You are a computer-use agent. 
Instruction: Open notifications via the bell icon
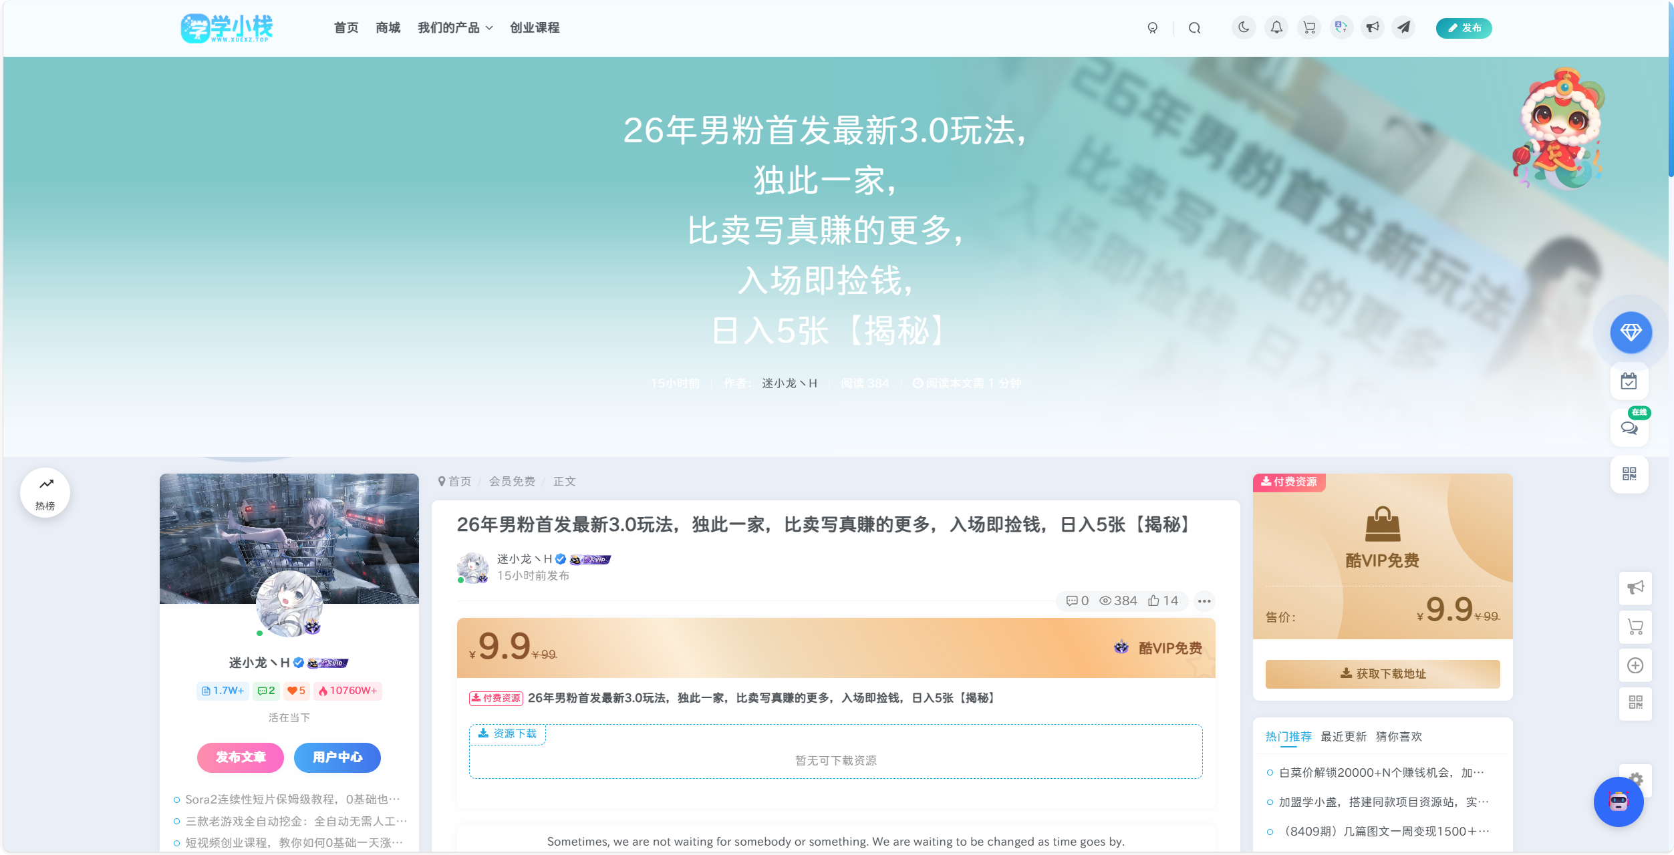[1276, 27]
